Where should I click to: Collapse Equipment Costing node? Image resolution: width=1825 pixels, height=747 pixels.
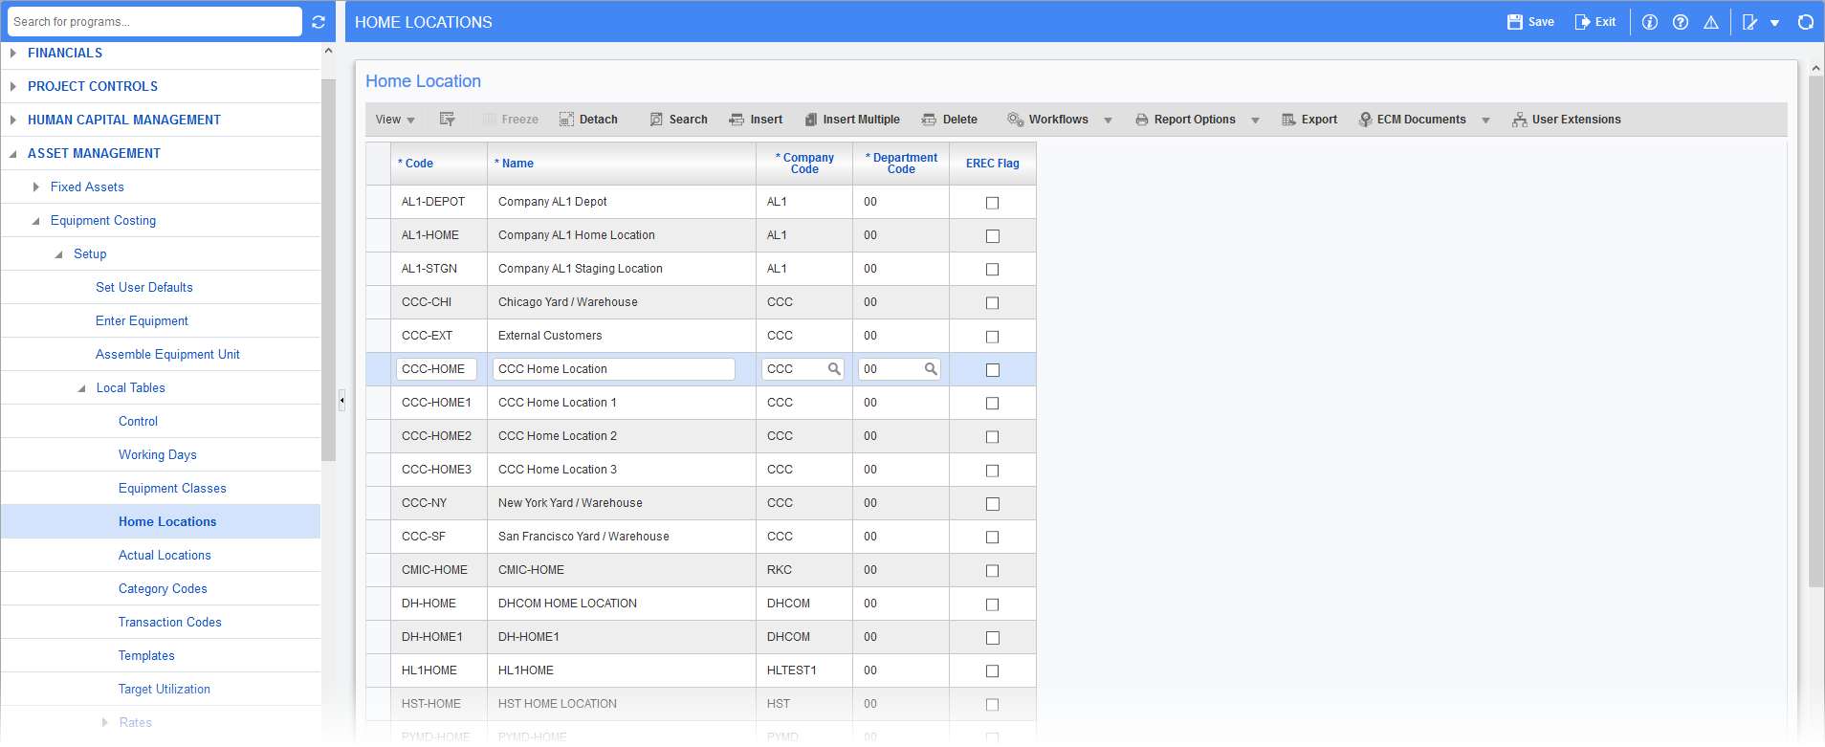[36, 221]
